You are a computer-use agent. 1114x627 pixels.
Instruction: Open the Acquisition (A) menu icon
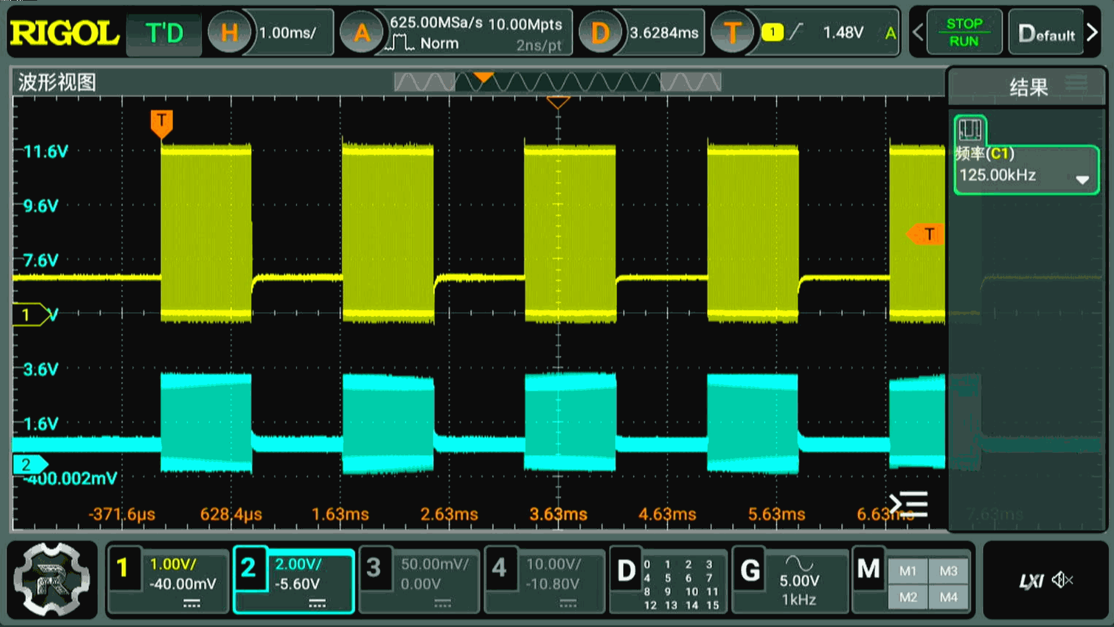click(361, 33)
